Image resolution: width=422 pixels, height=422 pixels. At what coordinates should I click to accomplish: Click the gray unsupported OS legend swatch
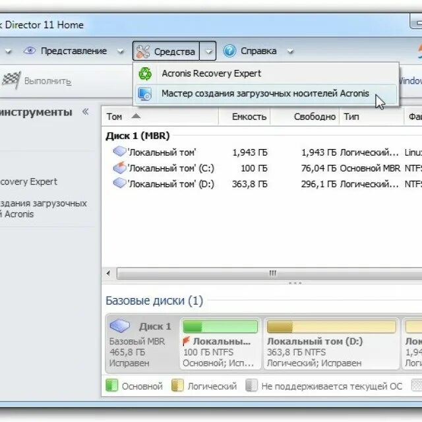pos(252,385)
